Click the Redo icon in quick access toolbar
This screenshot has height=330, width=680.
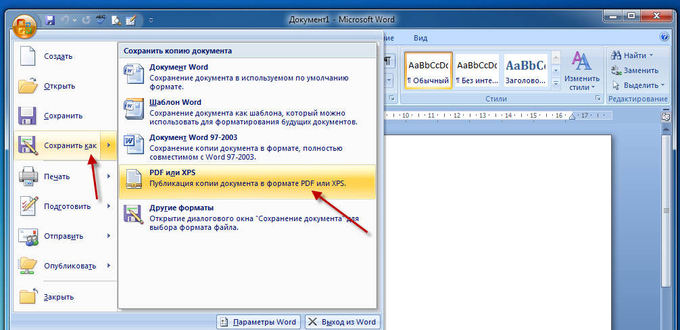click(x=86, y=20)
